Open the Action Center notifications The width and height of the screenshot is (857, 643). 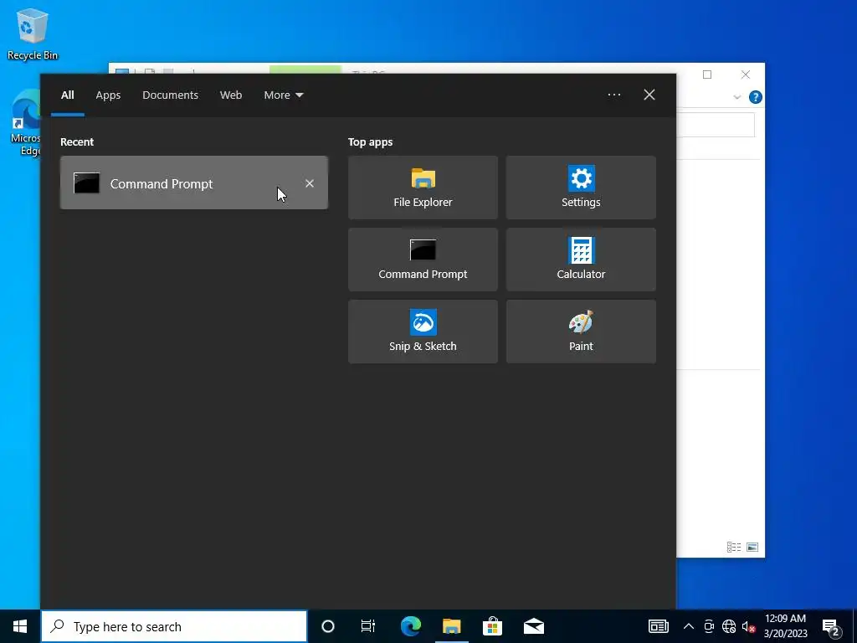coord(831,626)
